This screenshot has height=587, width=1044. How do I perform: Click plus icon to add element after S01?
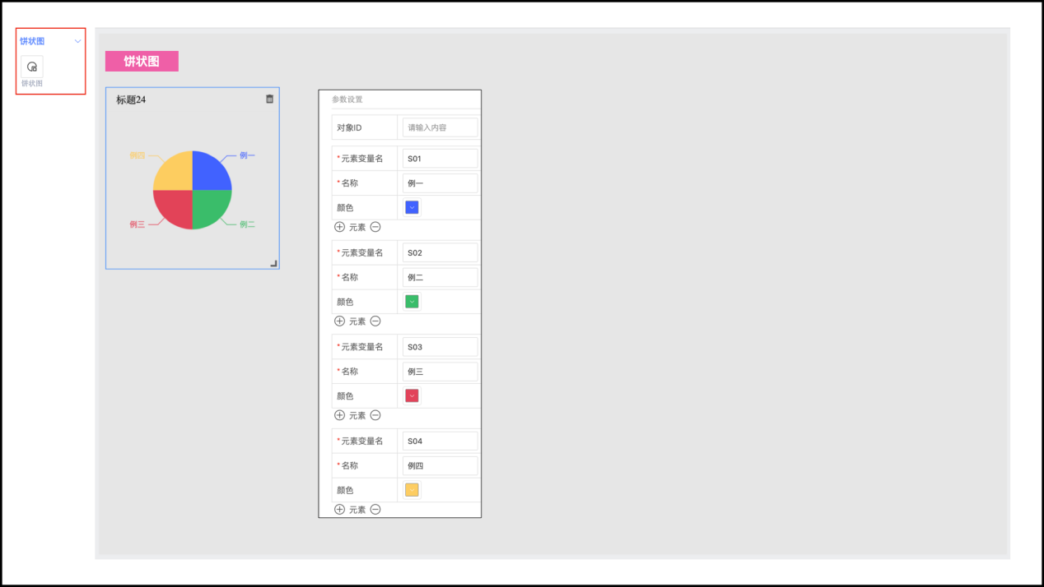pyautogui.click(x=339, y=227)
